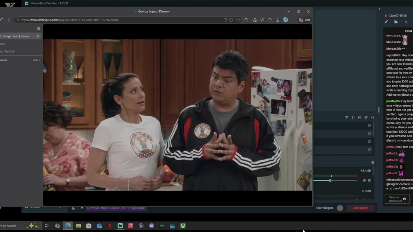The height and width of the screenshot is (232, 413).
Task: Click the Disney+ video player frame
Action: (177, 115)
